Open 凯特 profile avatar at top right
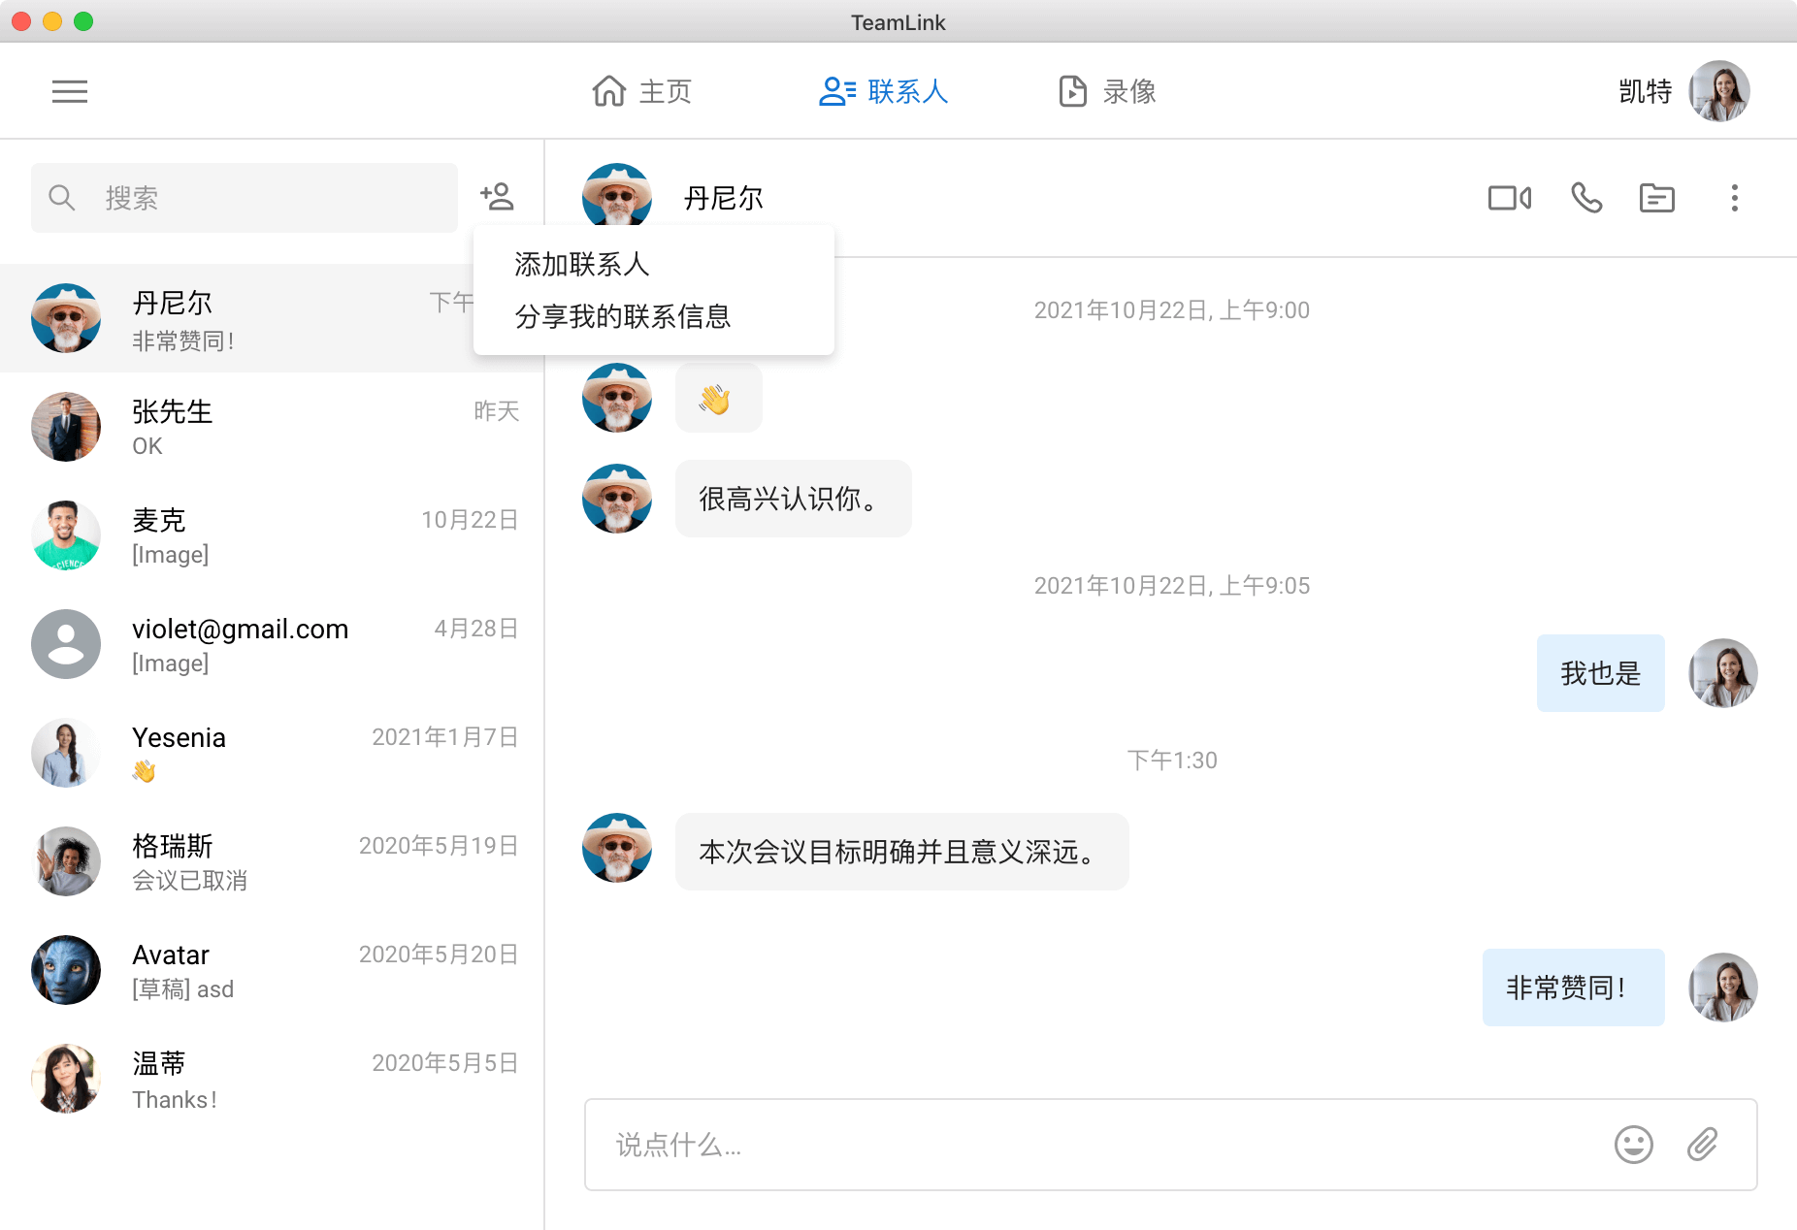 tap(1718, 91)
